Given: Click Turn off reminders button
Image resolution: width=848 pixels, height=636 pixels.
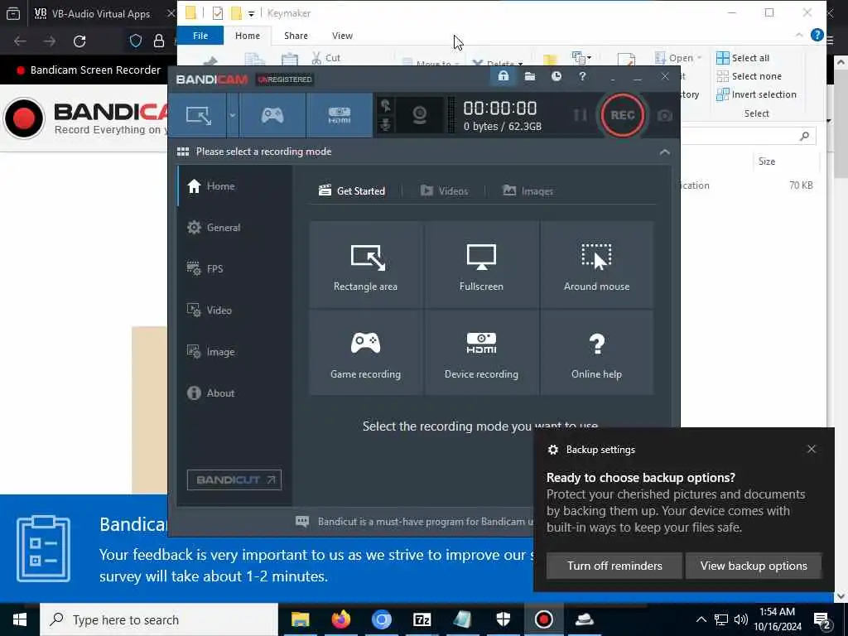Looking at the screenshot, I should tap(614, 566).
